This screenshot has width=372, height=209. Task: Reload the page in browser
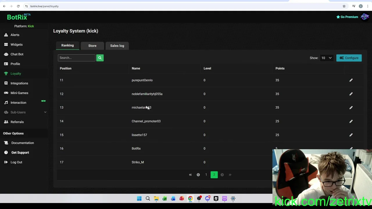(18, 6)
